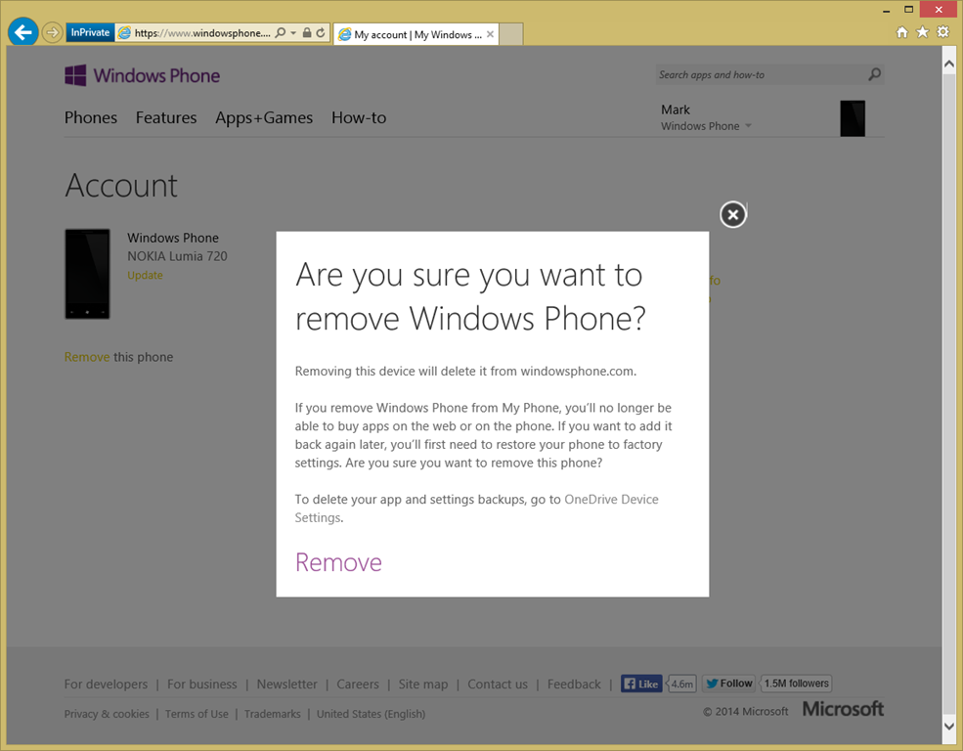
Task: Open a new blank browser tab
Action: point(511,34)
